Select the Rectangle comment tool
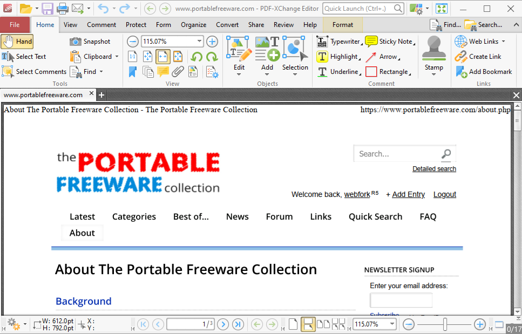 point(388,72)
